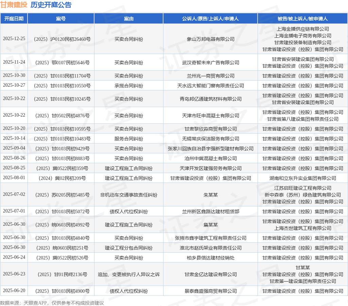
Task: Click plaintiff 张家川回族自治县宇强新型建材有限公司
Action: [211, 149]
